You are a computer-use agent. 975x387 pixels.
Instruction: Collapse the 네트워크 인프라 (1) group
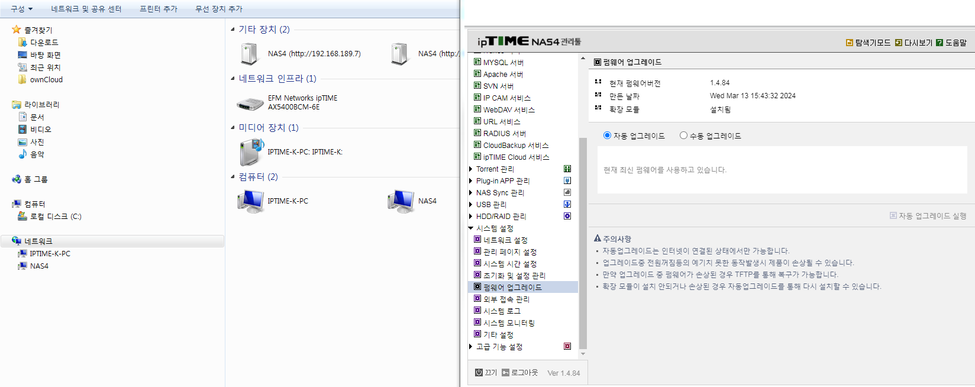(x=233, y=79)
